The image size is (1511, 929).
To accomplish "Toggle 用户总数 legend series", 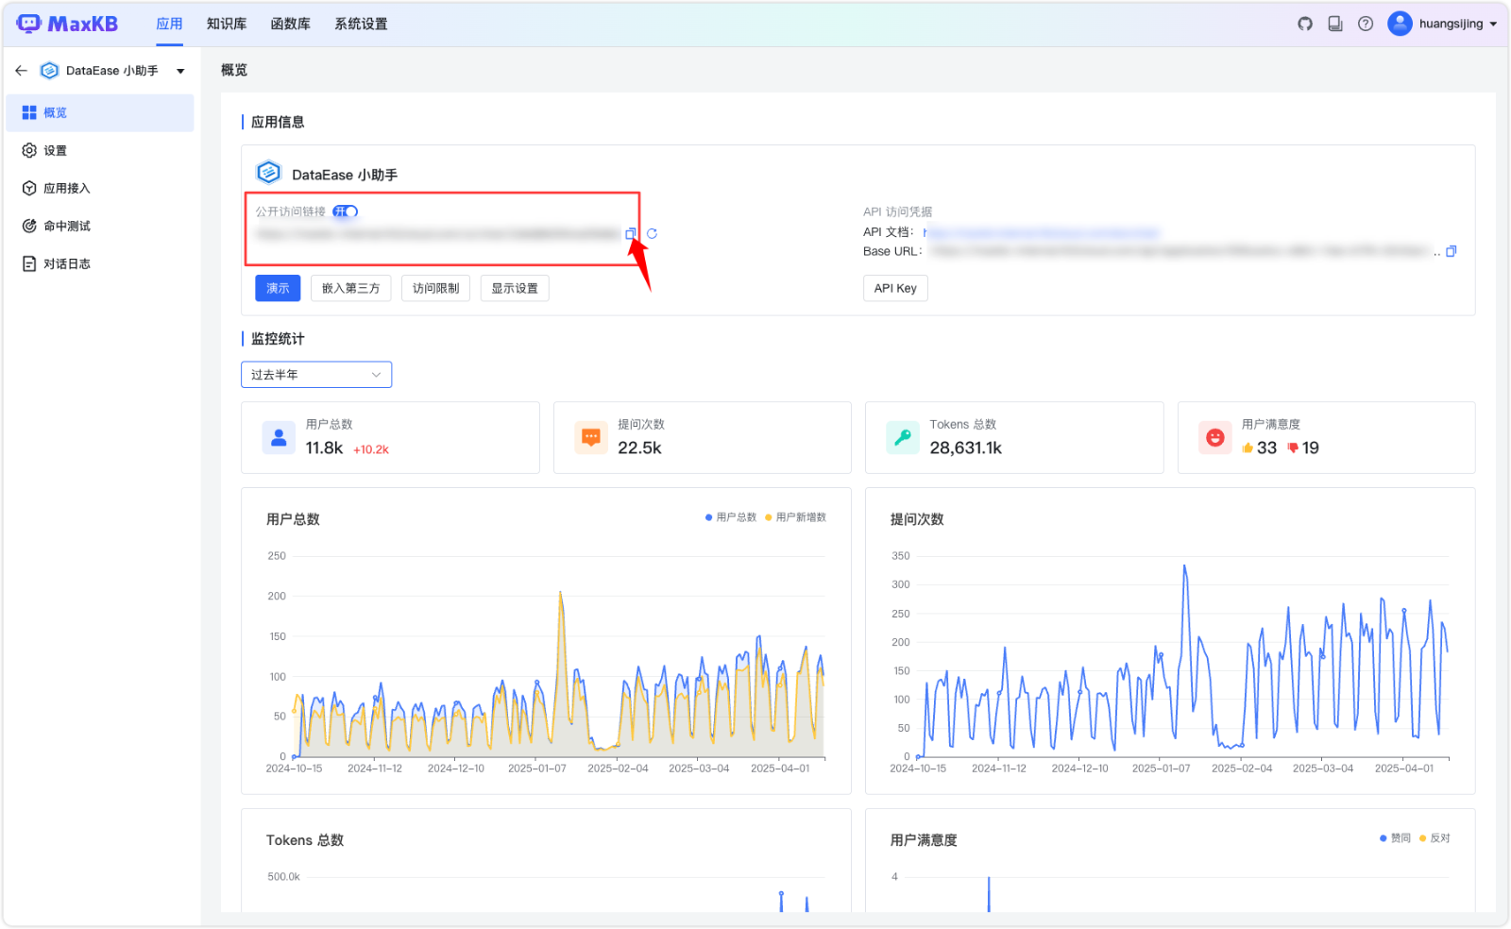I will click(x=731, y=517).
